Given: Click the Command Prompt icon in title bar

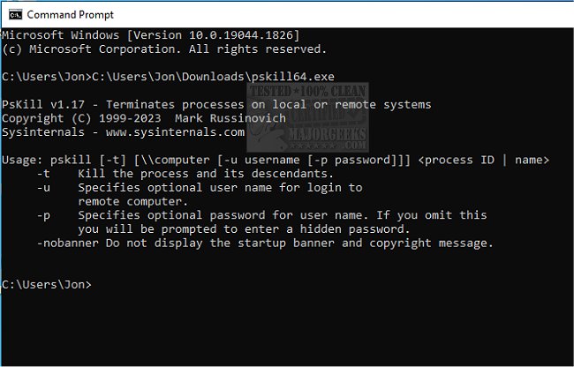Looking at the screenshot, I should click(13, 13).
